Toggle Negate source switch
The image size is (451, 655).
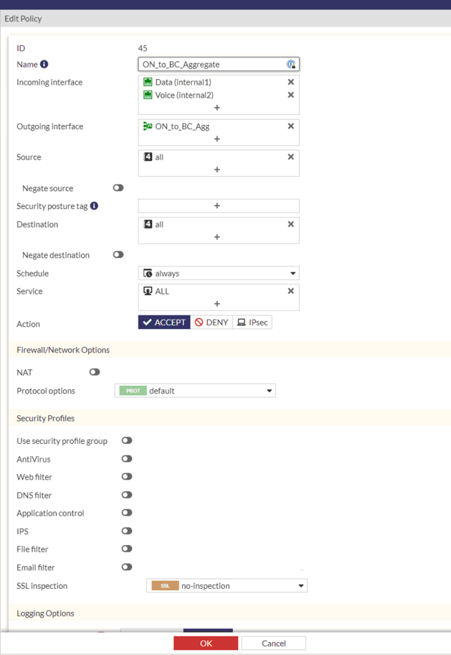coord(118,188)
